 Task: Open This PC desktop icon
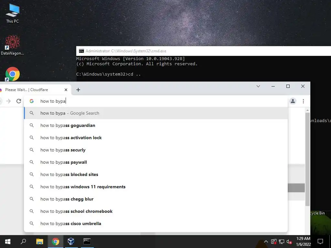pos(12,13)
